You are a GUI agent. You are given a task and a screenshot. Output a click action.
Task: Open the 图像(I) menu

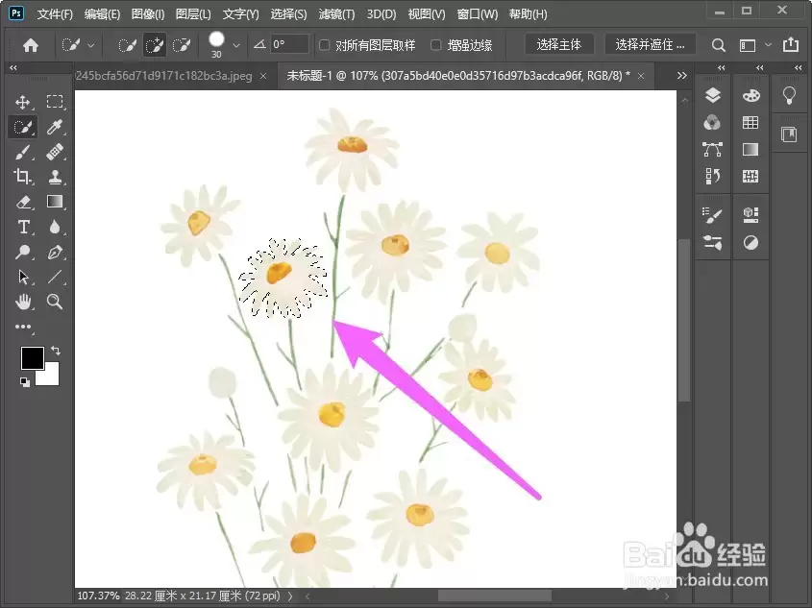pos(148,14)
